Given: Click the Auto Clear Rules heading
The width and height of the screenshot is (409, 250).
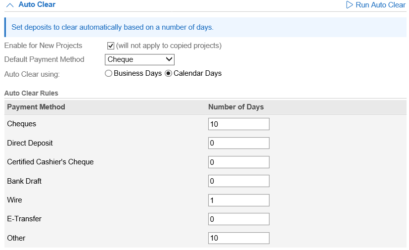Looking at the screenshot, I should (x=31, y=93).
